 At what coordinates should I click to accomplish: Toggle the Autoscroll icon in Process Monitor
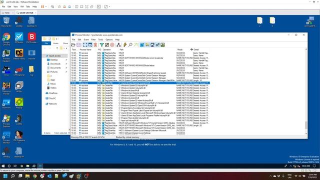[x=90, y=45]
